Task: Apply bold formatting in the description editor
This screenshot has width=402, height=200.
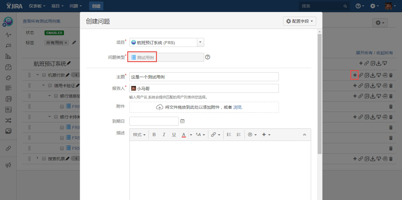Action: 154,135
